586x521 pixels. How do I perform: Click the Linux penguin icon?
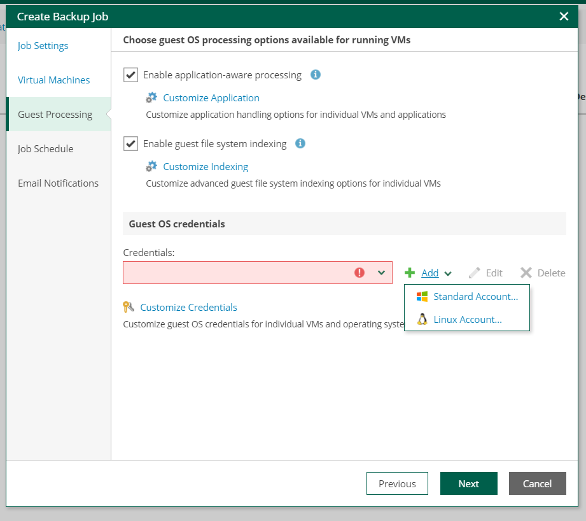[422, 319]
